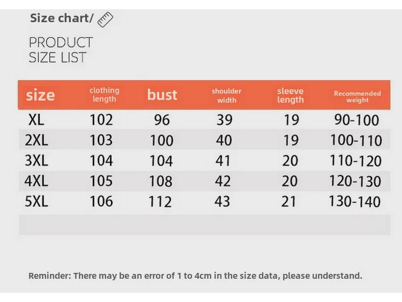
Task: Click the clothing length value 102
Action: click(x=101, y=120)
